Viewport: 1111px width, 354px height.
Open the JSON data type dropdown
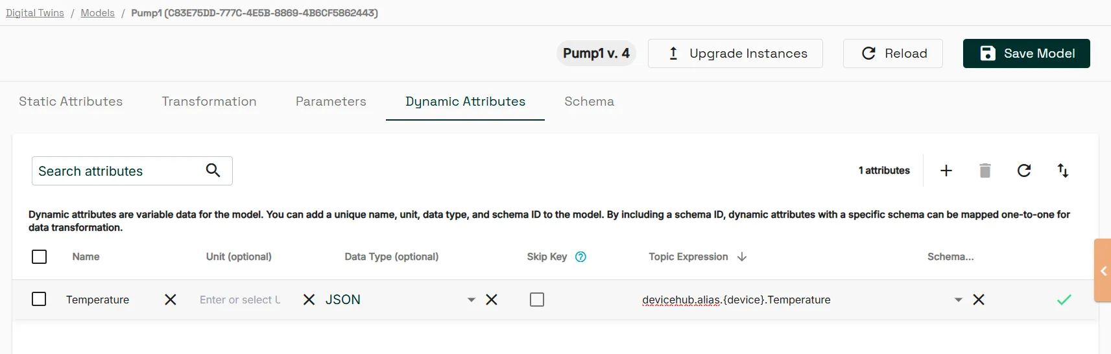(x=472, y=300)
